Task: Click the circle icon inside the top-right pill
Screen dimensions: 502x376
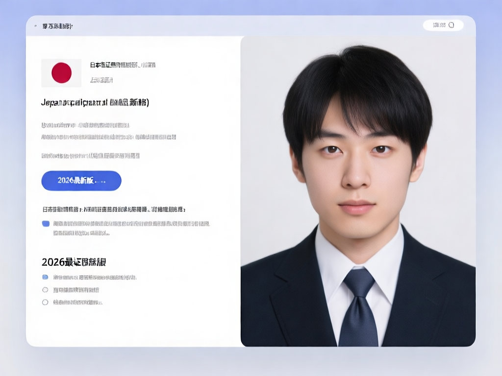Action: tap(452, 25)
